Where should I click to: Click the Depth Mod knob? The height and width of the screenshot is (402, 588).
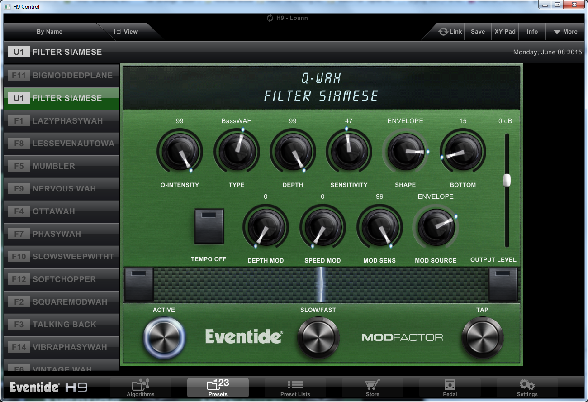[x=266, y=227]
